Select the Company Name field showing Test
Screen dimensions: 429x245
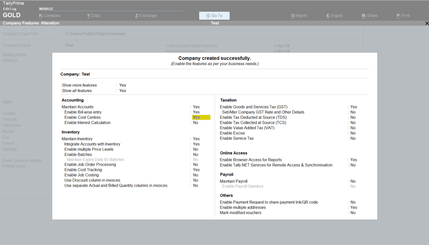[70, 45]
